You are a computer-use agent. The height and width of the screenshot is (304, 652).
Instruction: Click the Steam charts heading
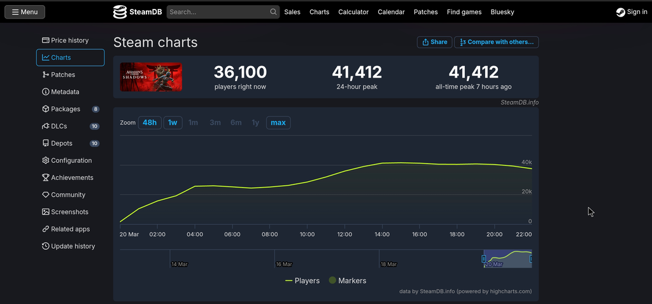pyautogui.click(x=155, y=43)
